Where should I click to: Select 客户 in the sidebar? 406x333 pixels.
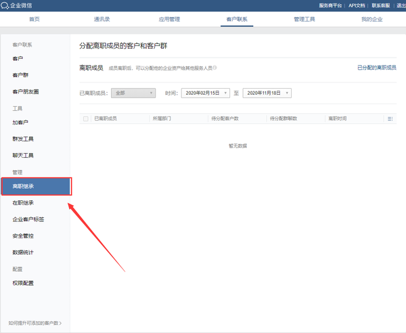pyautogui.click(x=18, y=58)
